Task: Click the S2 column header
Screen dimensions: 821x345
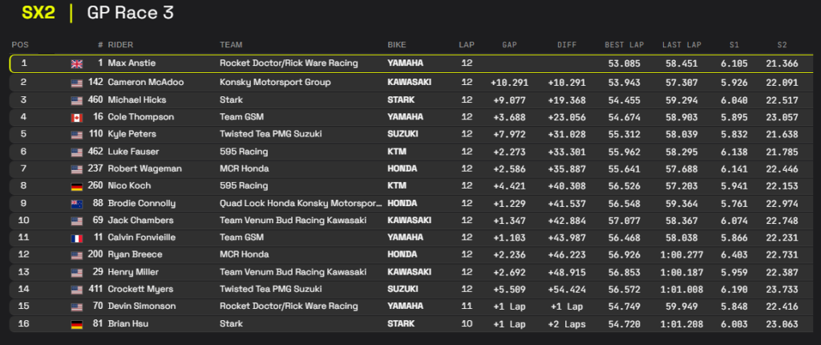Action: pos(782,45)
